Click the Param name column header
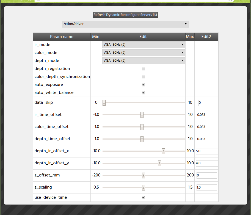This screenshot has height=215, width=251. 62,37
